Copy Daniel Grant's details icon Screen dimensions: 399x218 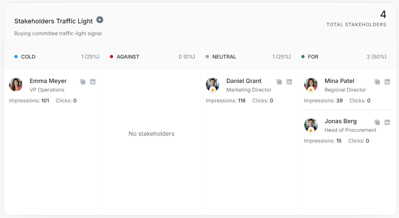click(279, 82)
